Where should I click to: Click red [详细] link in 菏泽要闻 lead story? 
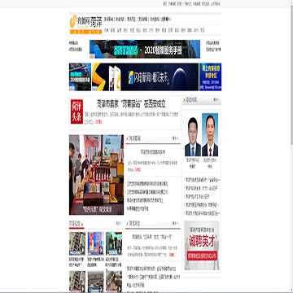(x=138, y=170)
